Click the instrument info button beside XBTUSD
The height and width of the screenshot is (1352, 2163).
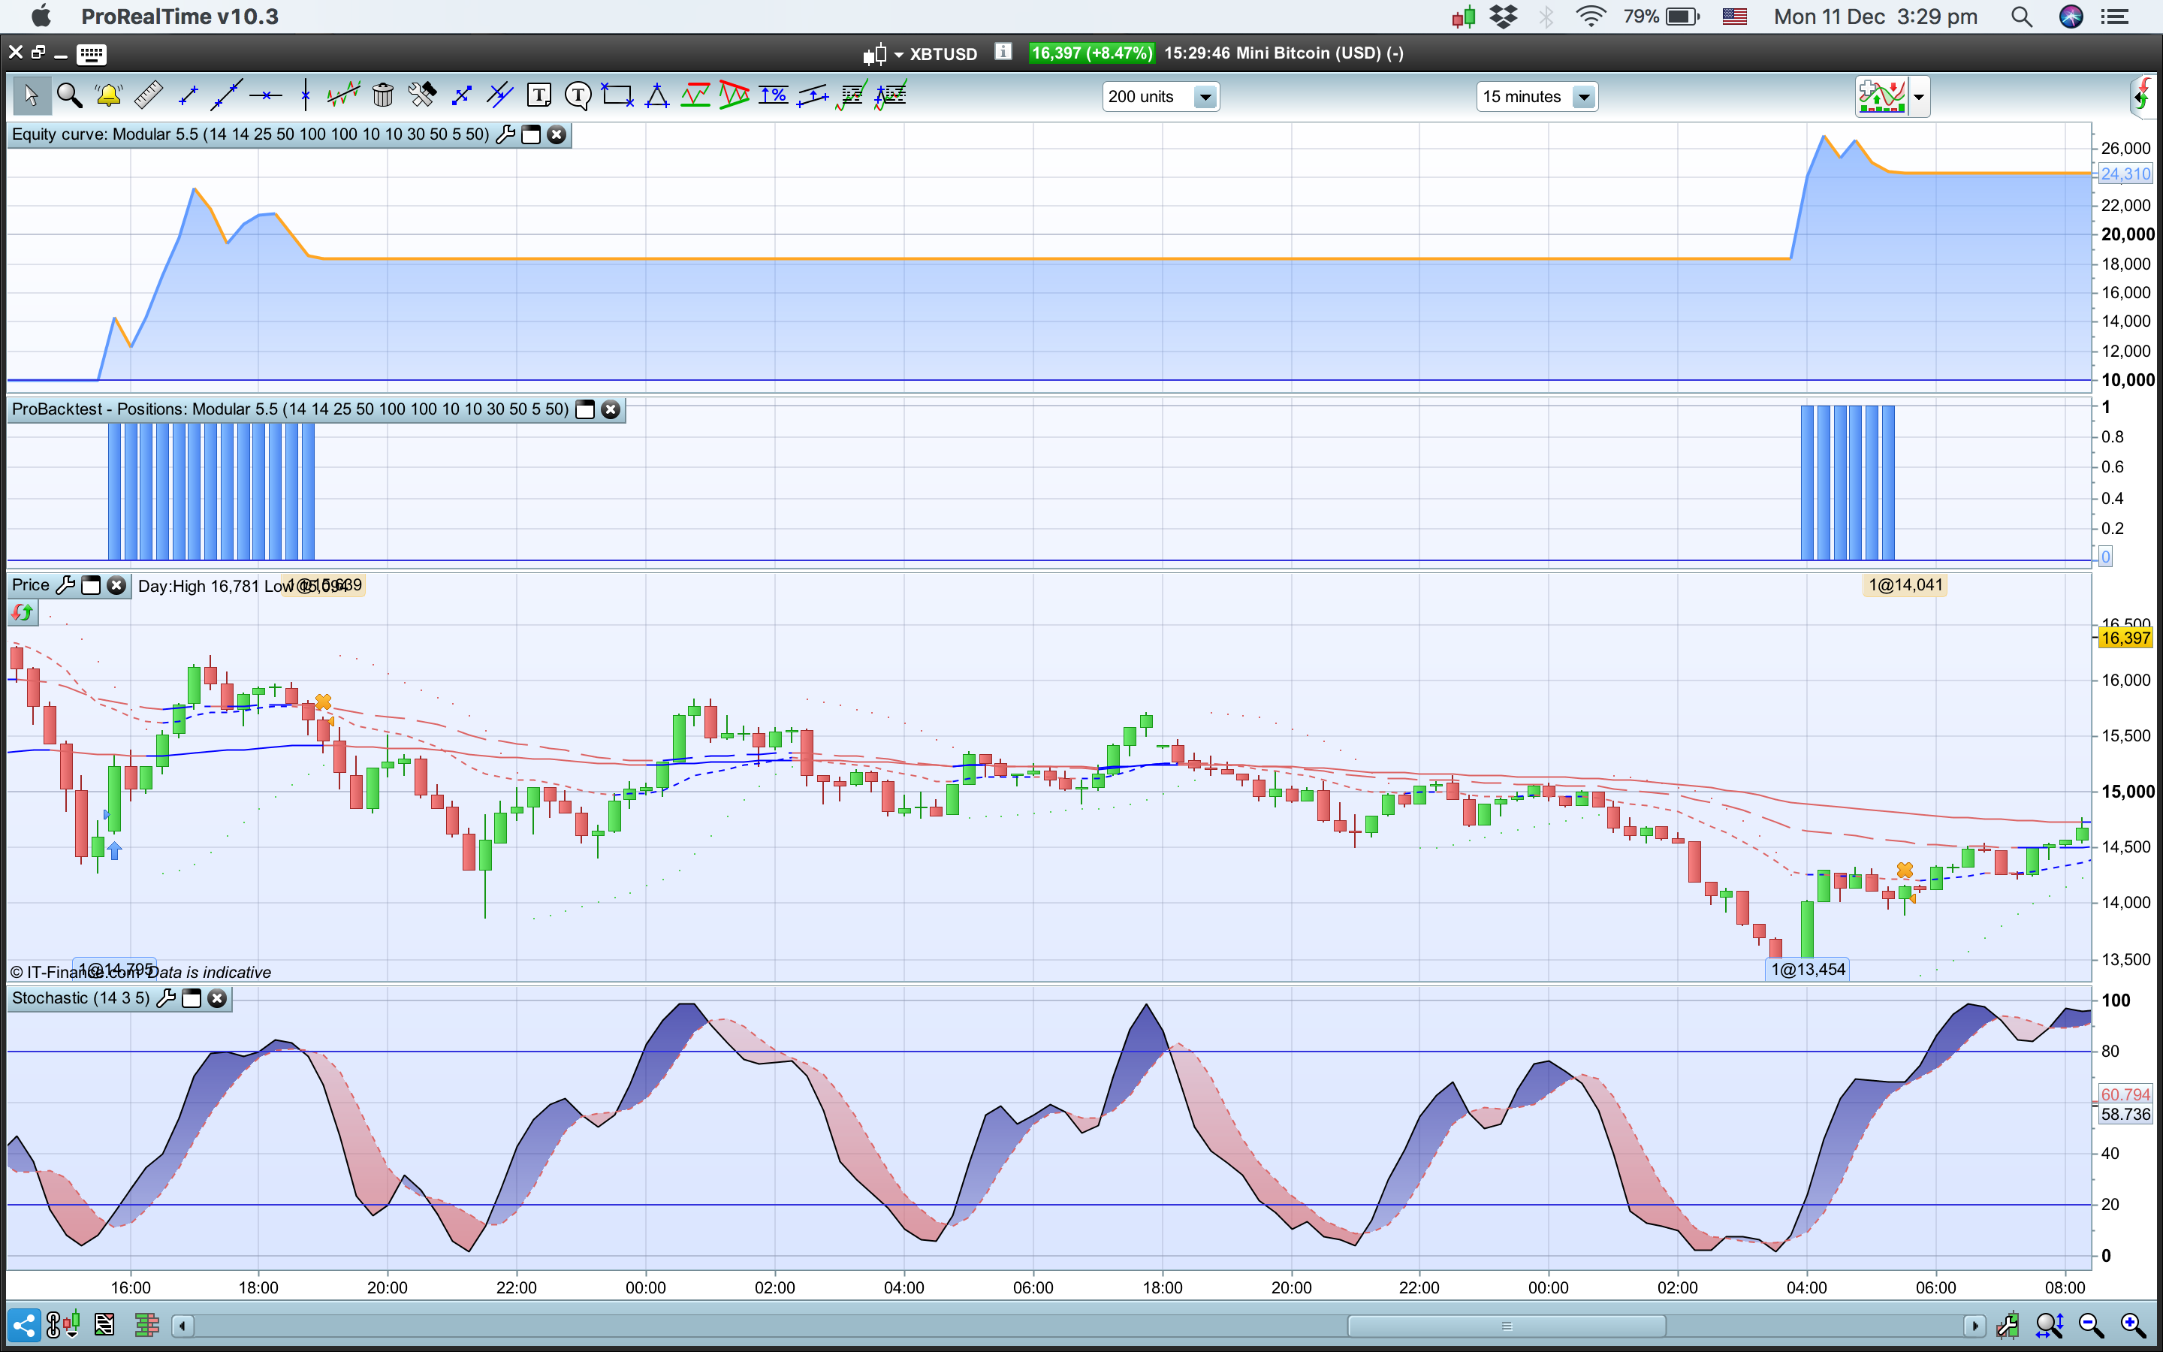click(1003, 53)
